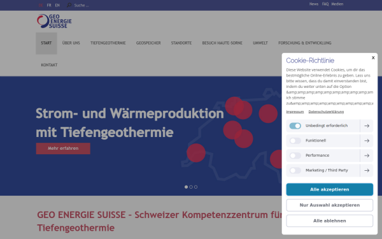Open the STANDORTE menu item
This screenshot has width=382, height=239.
tap(181, 43)
